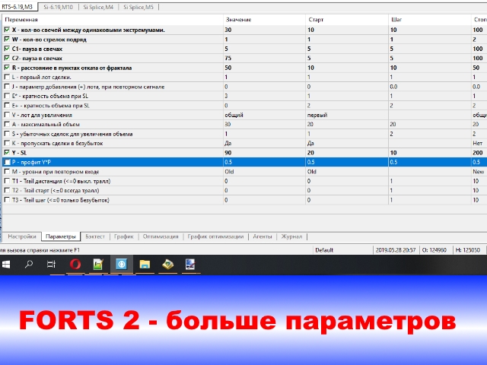This screenshot has width=487, height=365.
Task: Select value 0.5 in highlighted P row
Action: [x=228, y=162]
